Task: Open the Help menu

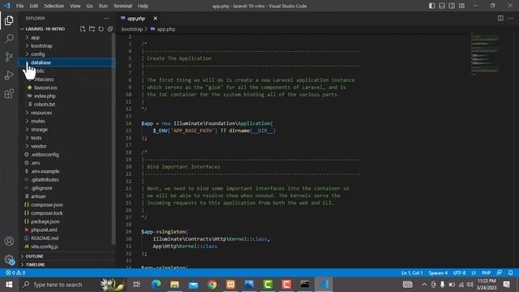Action: [x=143, y=6]
